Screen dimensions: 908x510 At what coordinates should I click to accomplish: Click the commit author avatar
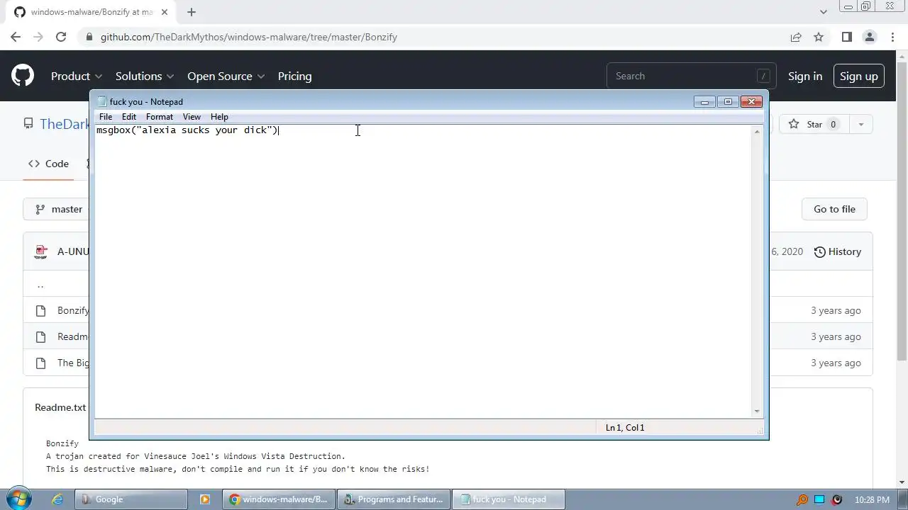point(40,251)
